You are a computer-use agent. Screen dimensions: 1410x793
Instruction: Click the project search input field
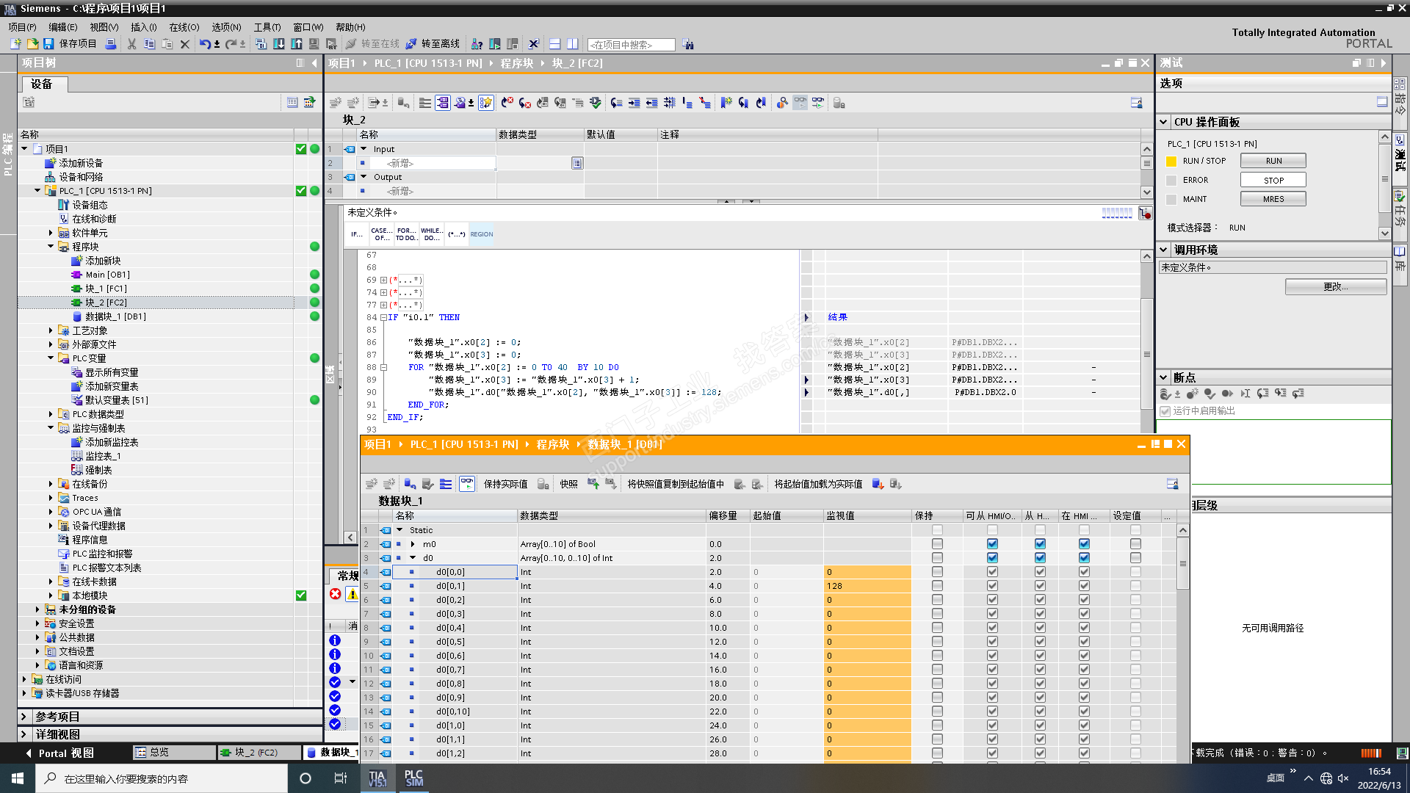pyautogui.click(x=631, y=45)
